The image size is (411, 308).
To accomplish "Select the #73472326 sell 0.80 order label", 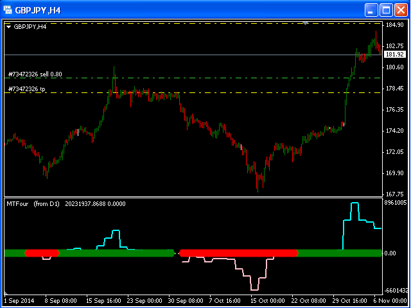I will (35, 74).
